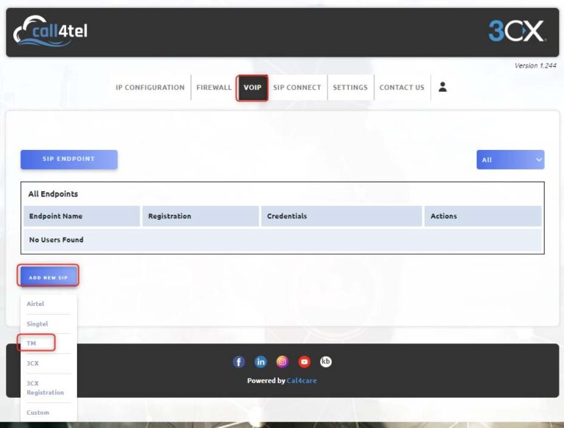Follow the Cal4care link in footer
Screen dimensions: 564x428
[x=302, y=381]
